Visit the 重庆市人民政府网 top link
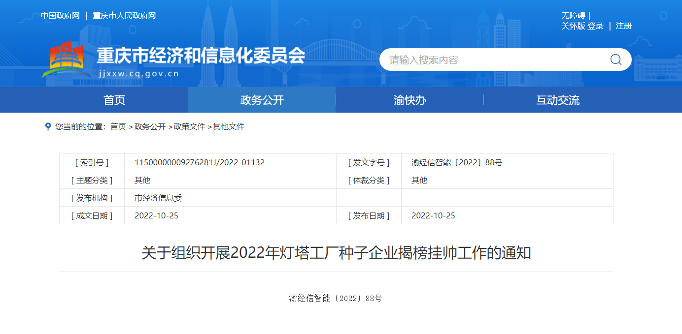 click(124, 16)
